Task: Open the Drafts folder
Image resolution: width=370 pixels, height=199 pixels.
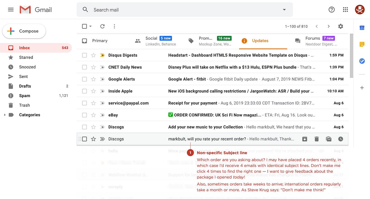Action: [36, 86]
